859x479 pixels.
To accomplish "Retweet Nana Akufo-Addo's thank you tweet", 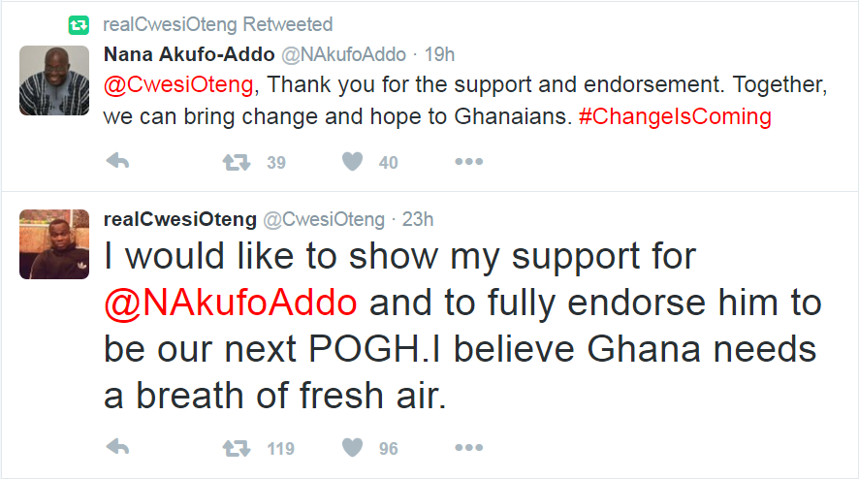I will coord(236,162).
